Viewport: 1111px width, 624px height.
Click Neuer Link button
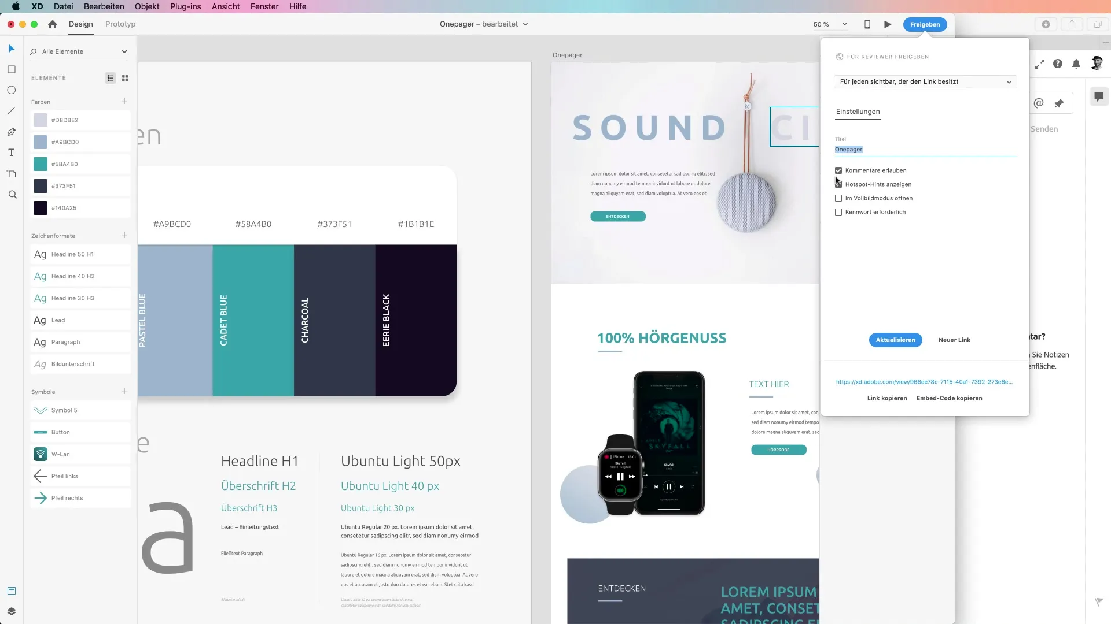[954, 340]
